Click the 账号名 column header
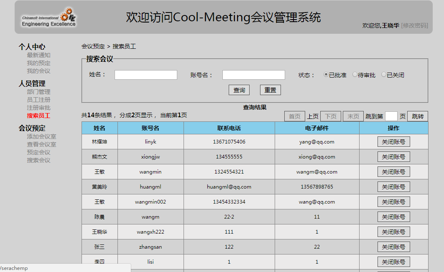The height and width of the screenshot is (272, 444). pos(151,128)
